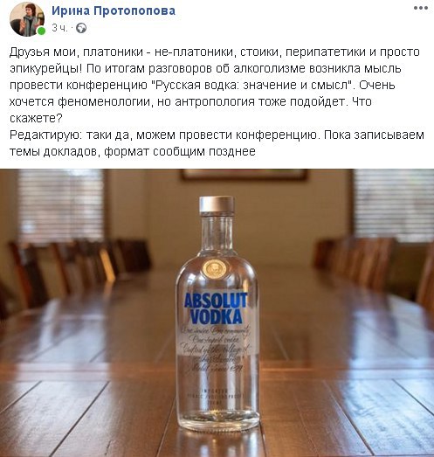Click the left window blinds in the photo
434x457 pixels.
point(60,206)
